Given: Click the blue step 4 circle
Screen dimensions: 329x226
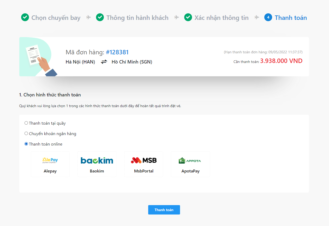Looking at the screenshot, I should [268, 18].
